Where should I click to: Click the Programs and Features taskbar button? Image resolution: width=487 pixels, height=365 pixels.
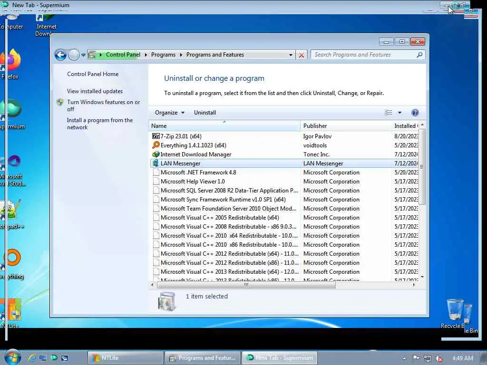pos(203,358)
